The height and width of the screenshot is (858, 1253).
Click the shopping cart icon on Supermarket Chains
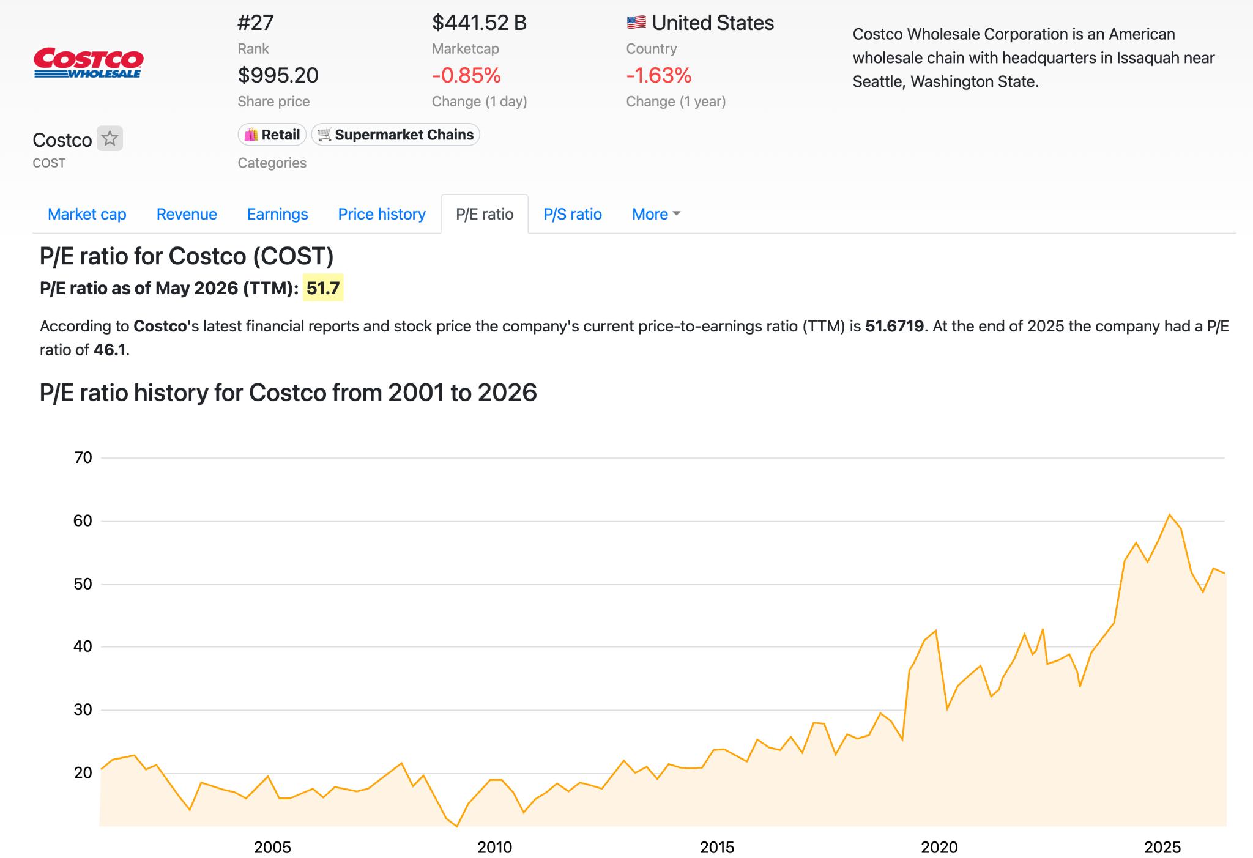(x=324, y=135)
